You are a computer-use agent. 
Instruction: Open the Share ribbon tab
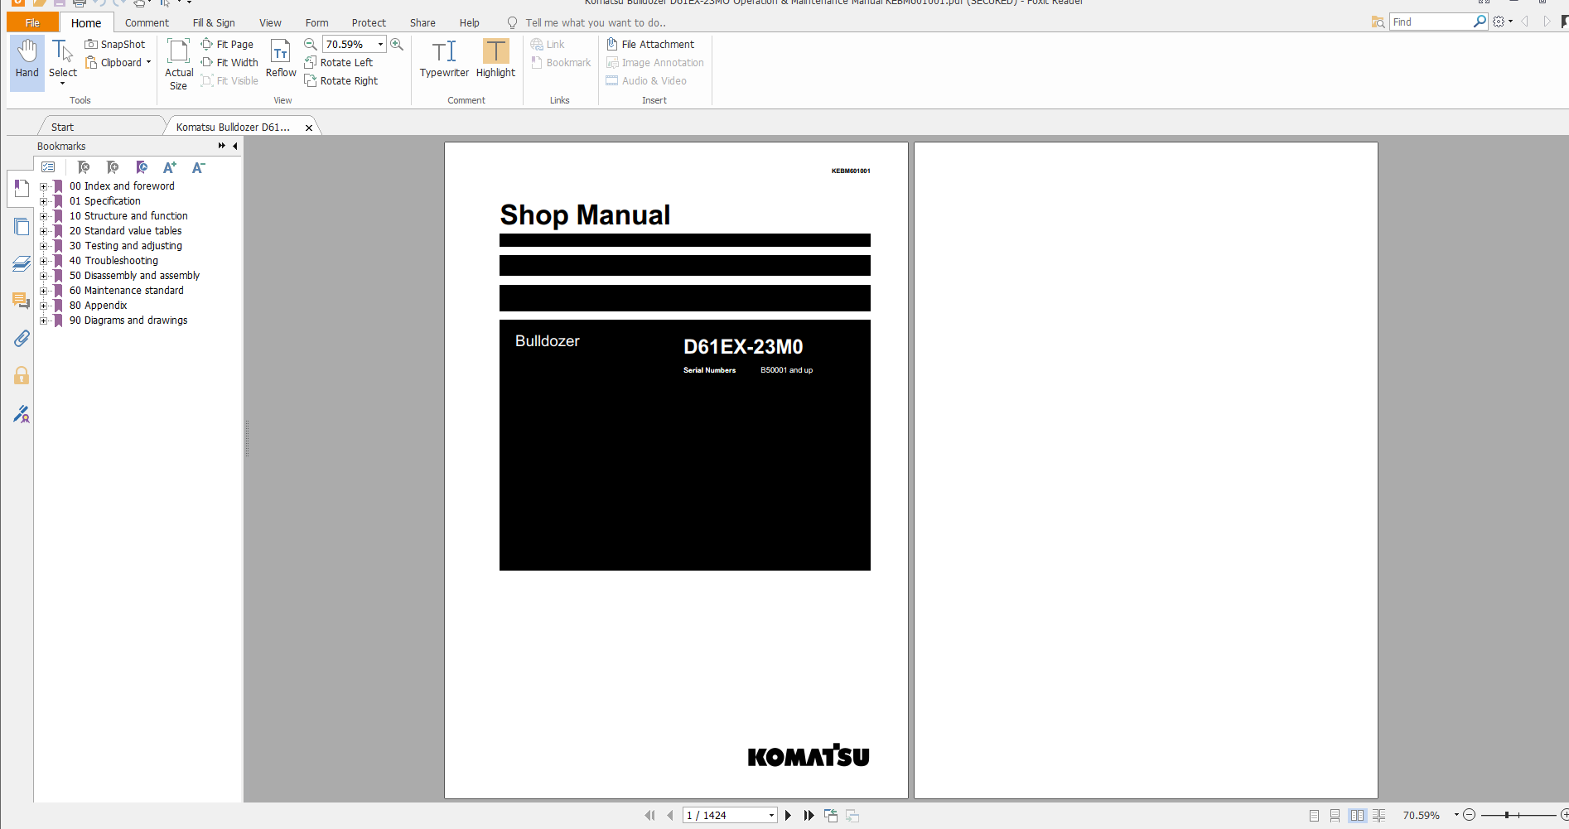coord(422,22)
